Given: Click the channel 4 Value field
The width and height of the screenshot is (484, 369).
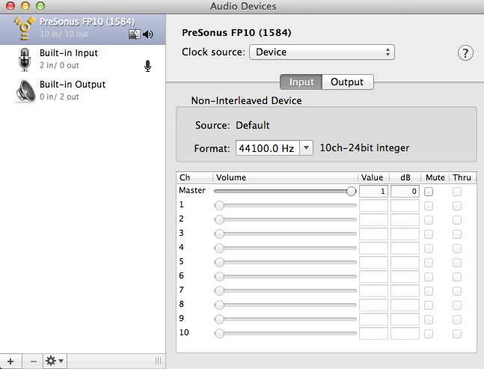Looking at the screenshot, I should tap(373, 248).
